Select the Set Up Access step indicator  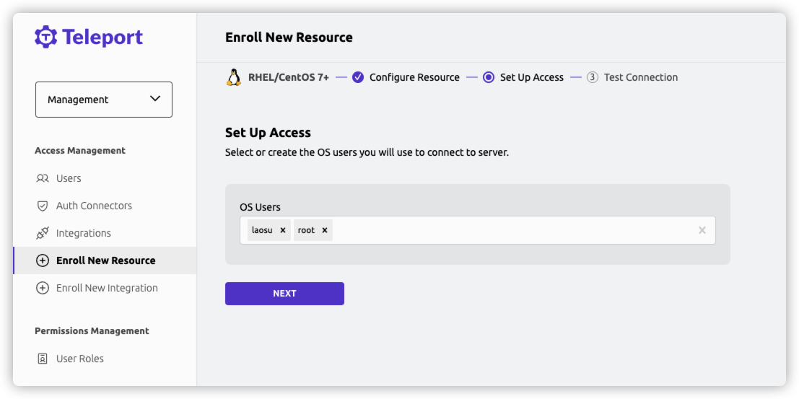(x=489, y=77)
